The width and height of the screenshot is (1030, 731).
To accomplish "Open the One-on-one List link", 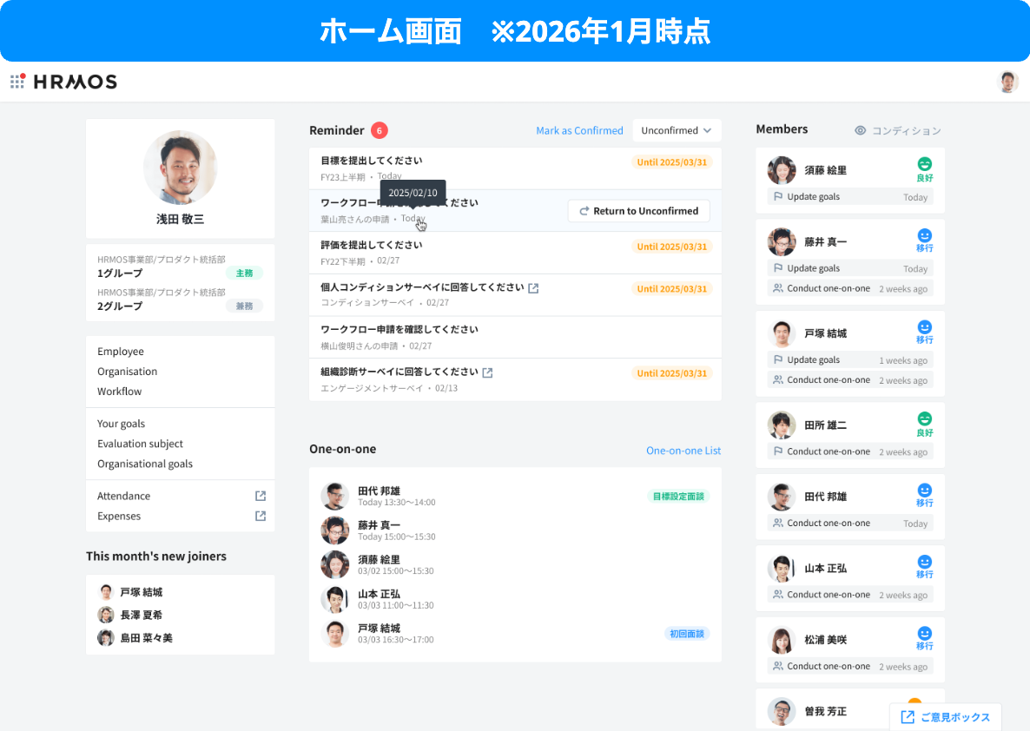I will 683,451.
